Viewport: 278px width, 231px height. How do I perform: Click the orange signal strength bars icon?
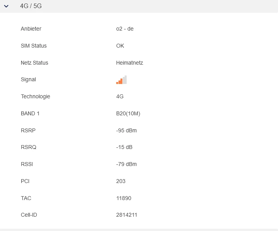[x=121, y=80]
